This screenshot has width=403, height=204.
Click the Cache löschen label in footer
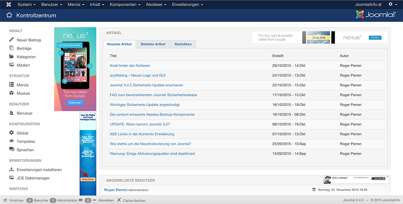click(x=134, y=201)
